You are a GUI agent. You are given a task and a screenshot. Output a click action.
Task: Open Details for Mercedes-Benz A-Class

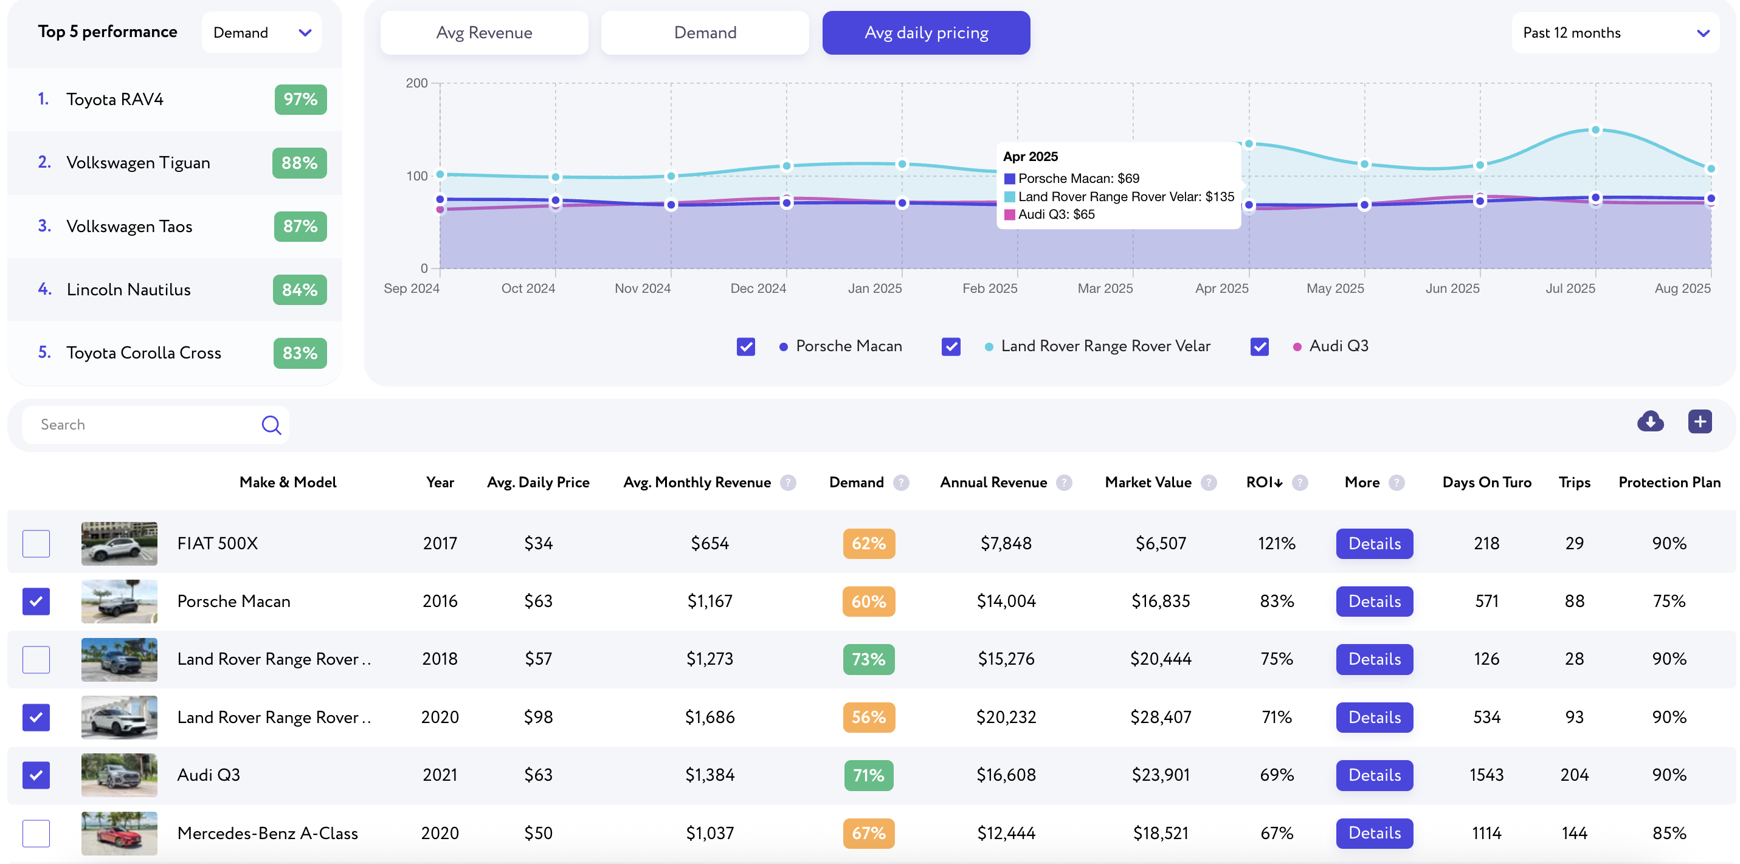(x=1374, y=833)
